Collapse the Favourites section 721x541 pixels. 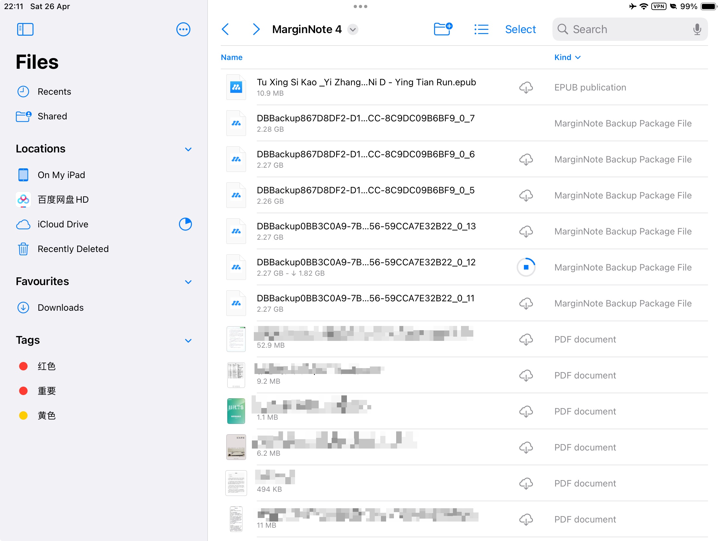(188, 282)
